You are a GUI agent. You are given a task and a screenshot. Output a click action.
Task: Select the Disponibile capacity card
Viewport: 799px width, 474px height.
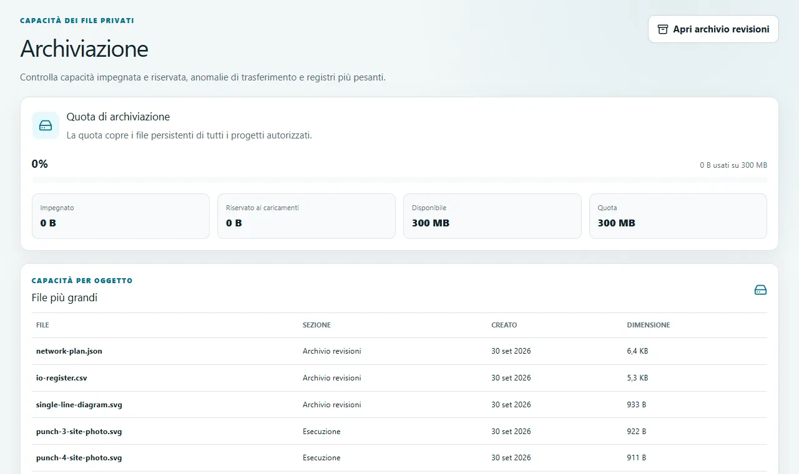tap(492, 216)
